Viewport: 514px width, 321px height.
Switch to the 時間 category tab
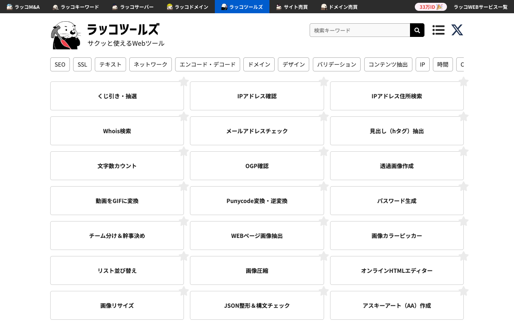point(443,64)
